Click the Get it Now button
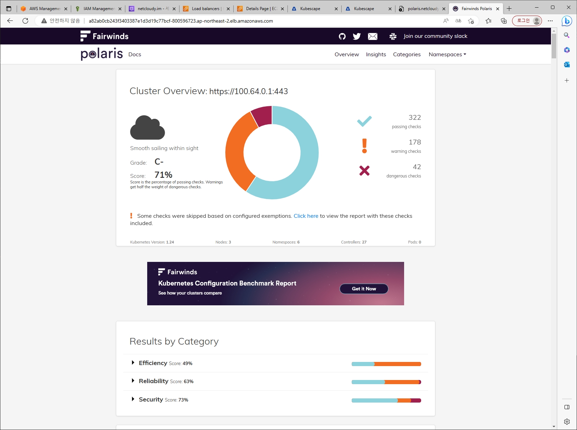This screenshot has width=577, height=430. (364, 289)
